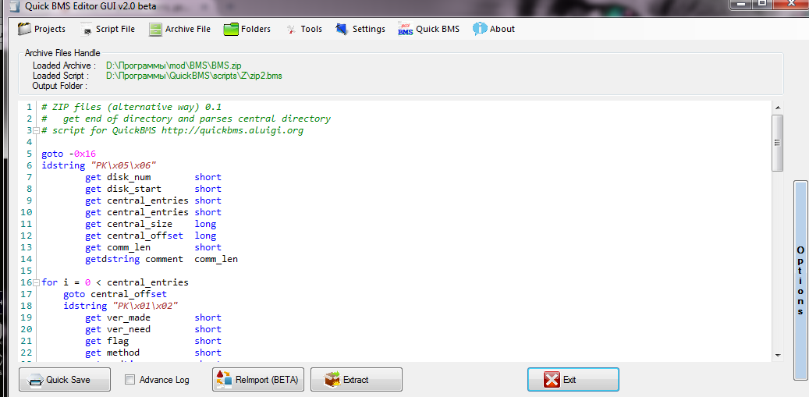This screenshot has height=397, width=809.
Task: Open the Settings menu
Action: coord(360,29)
